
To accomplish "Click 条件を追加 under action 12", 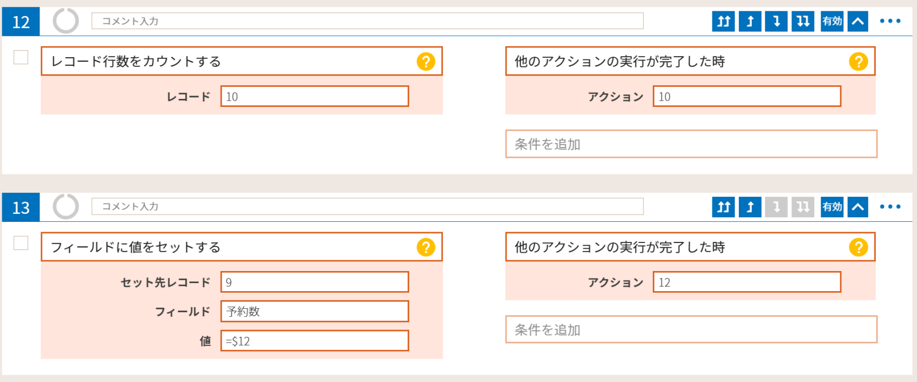I will (x=691, y=144).
